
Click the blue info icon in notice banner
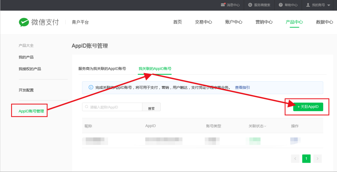(x=91, y=87)
